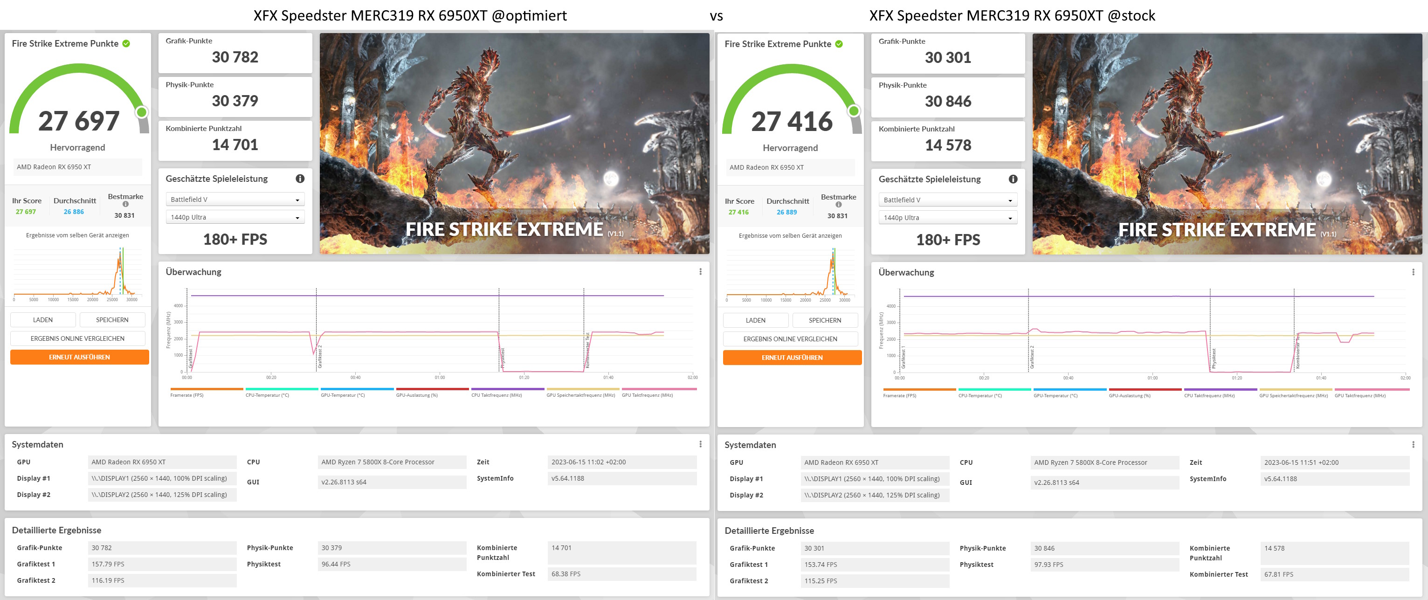Click CPU field AMD Ryzen 7 5800X, stock side
Screen dimensions: 1428x600
pos(1104,462)
